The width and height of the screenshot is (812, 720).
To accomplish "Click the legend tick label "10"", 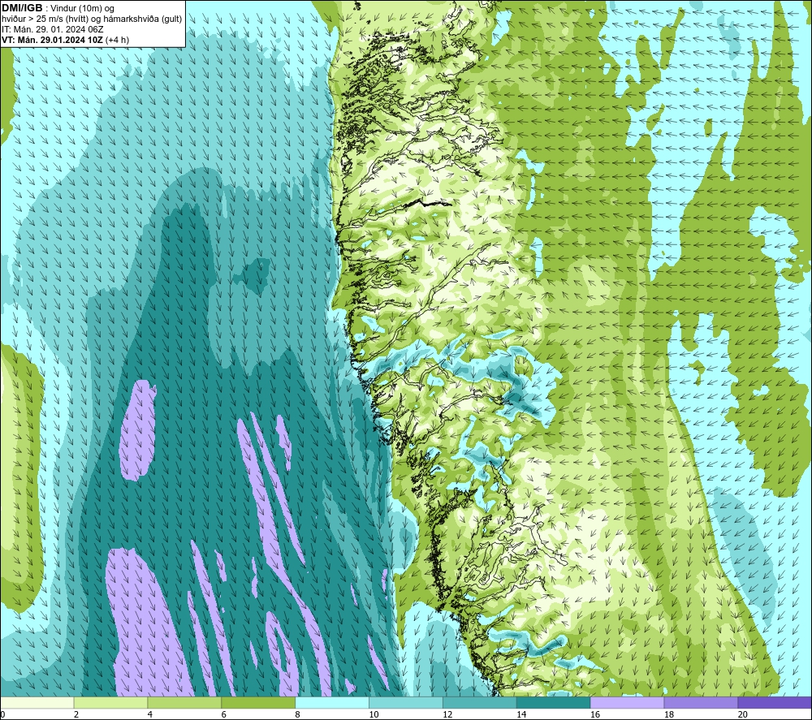I will pos(374,714).
